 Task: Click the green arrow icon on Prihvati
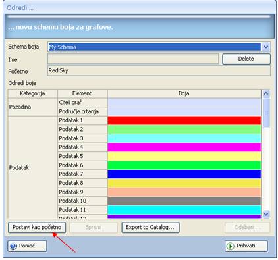click(230, 246)
